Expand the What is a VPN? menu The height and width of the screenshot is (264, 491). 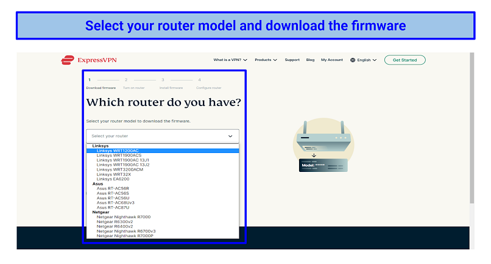coord(230,60)
